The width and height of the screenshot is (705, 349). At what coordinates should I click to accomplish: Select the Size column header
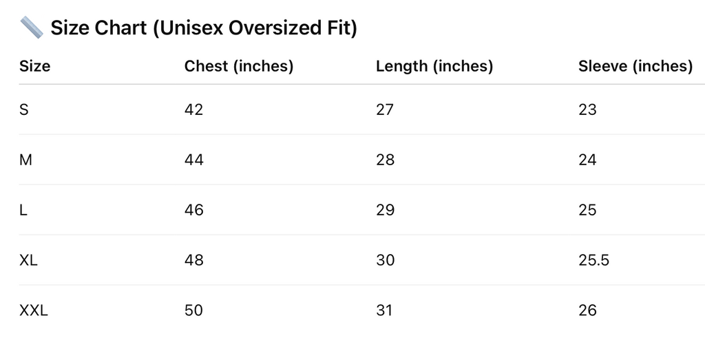(x=35, y=66)
